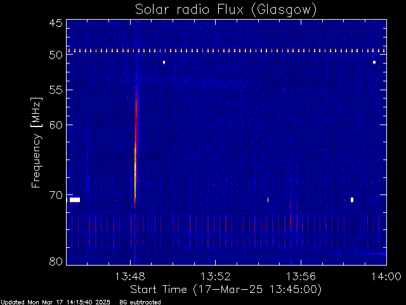Viewport: 406px width, 305px height.
Task: Click the 50 frequency tick label
Action: (56, 55)
